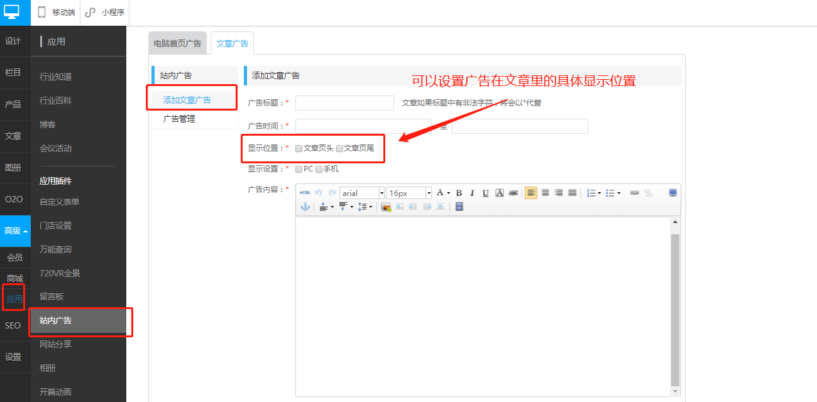This screenshot has width=817, height=402.
Task: Justify the text alignment
Action: [573, 193]
